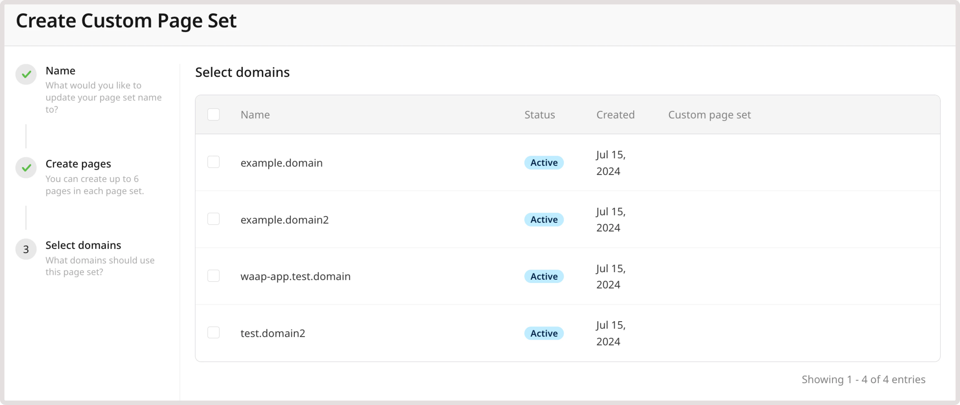
Task: Click the waap-app.test.domain domain name
Action: [295, 276]
